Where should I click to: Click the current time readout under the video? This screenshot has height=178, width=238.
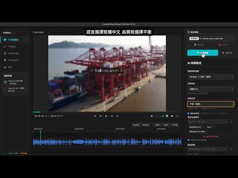click(41, 116)
